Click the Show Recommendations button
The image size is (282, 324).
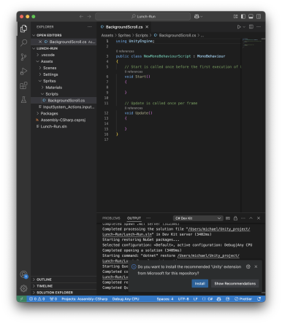pyautogui.click(x=235, y=284)
